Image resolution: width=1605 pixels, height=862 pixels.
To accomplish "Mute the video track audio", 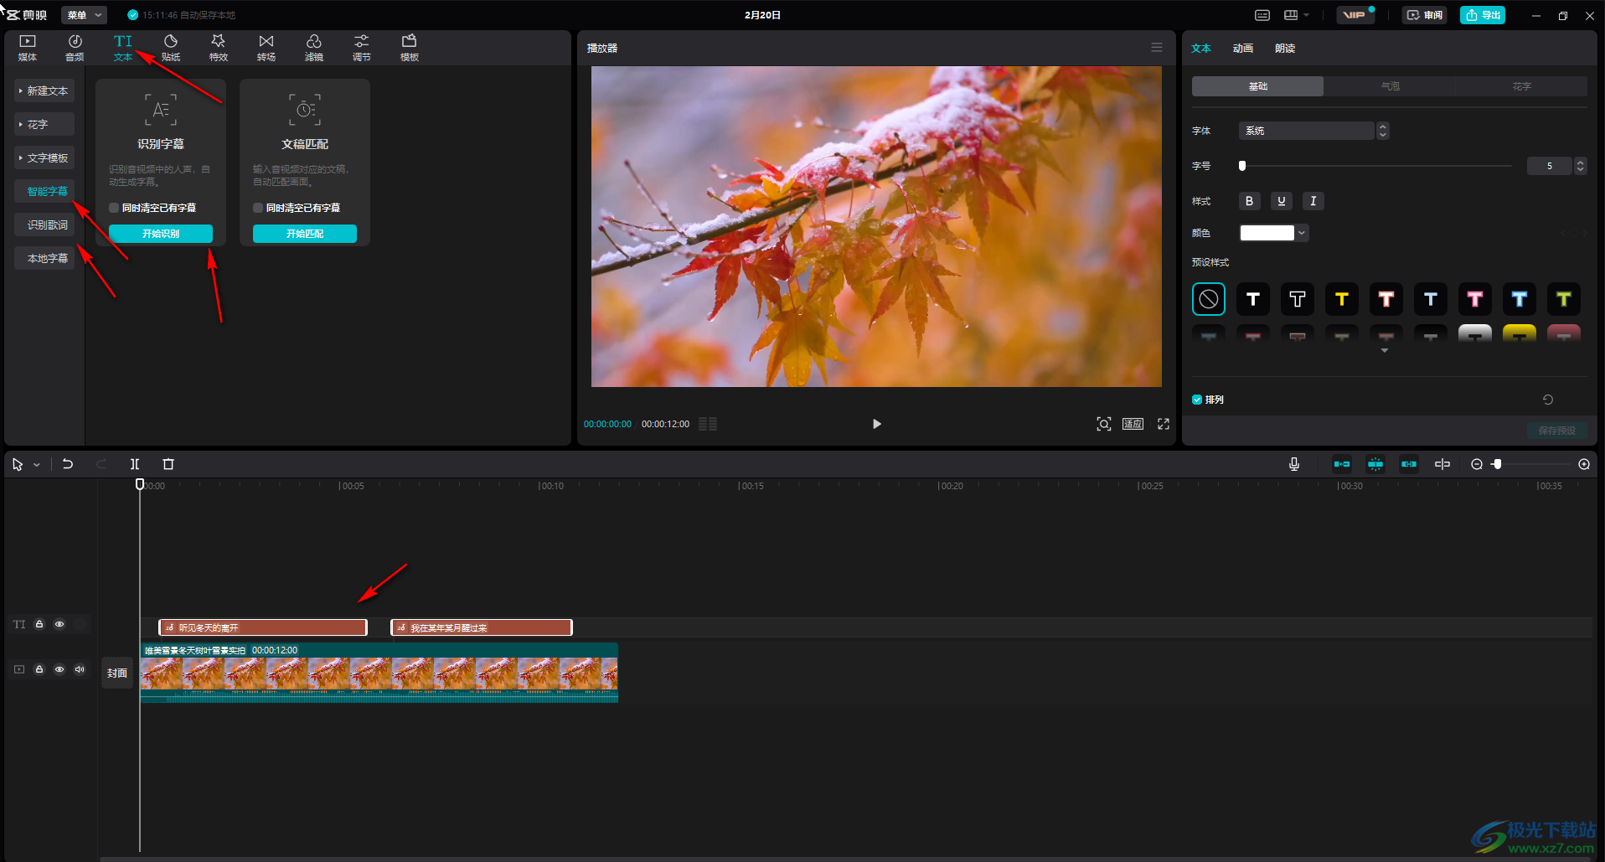I will click(x=80, y=669).
